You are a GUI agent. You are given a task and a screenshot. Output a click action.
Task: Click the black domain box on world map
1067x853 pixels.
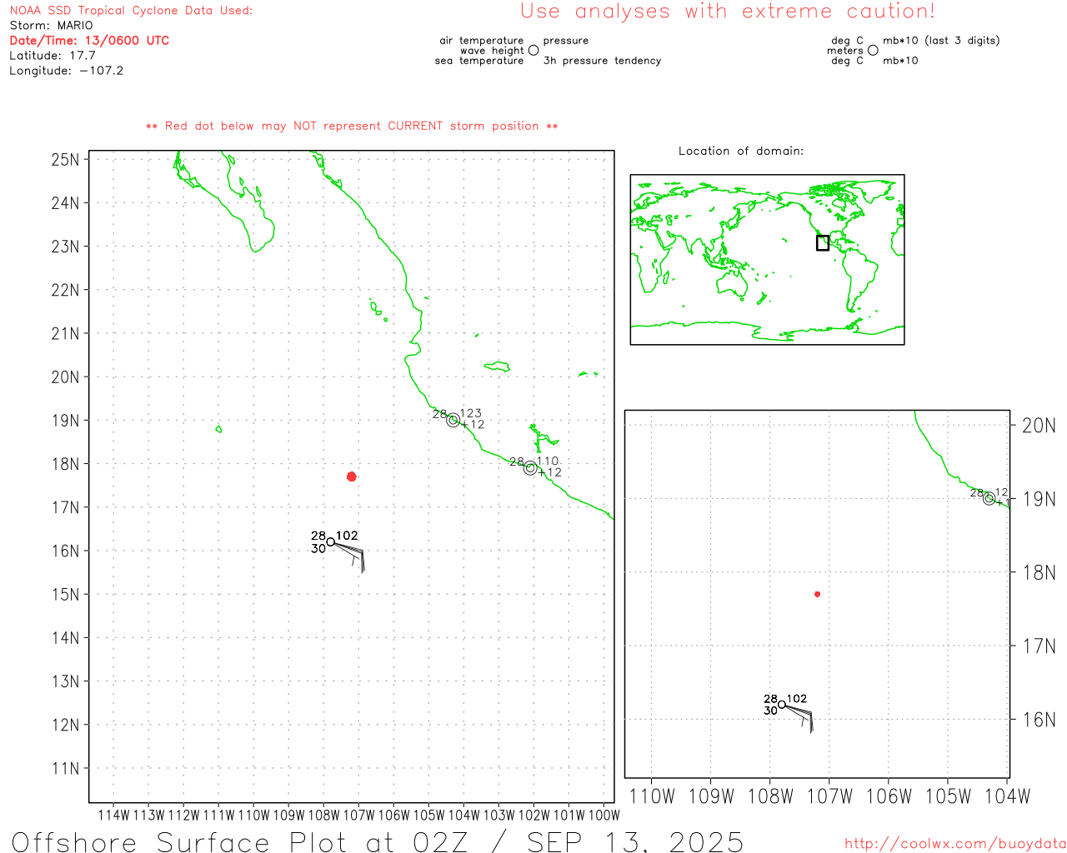pyautogui.click(x=823, y=242)
